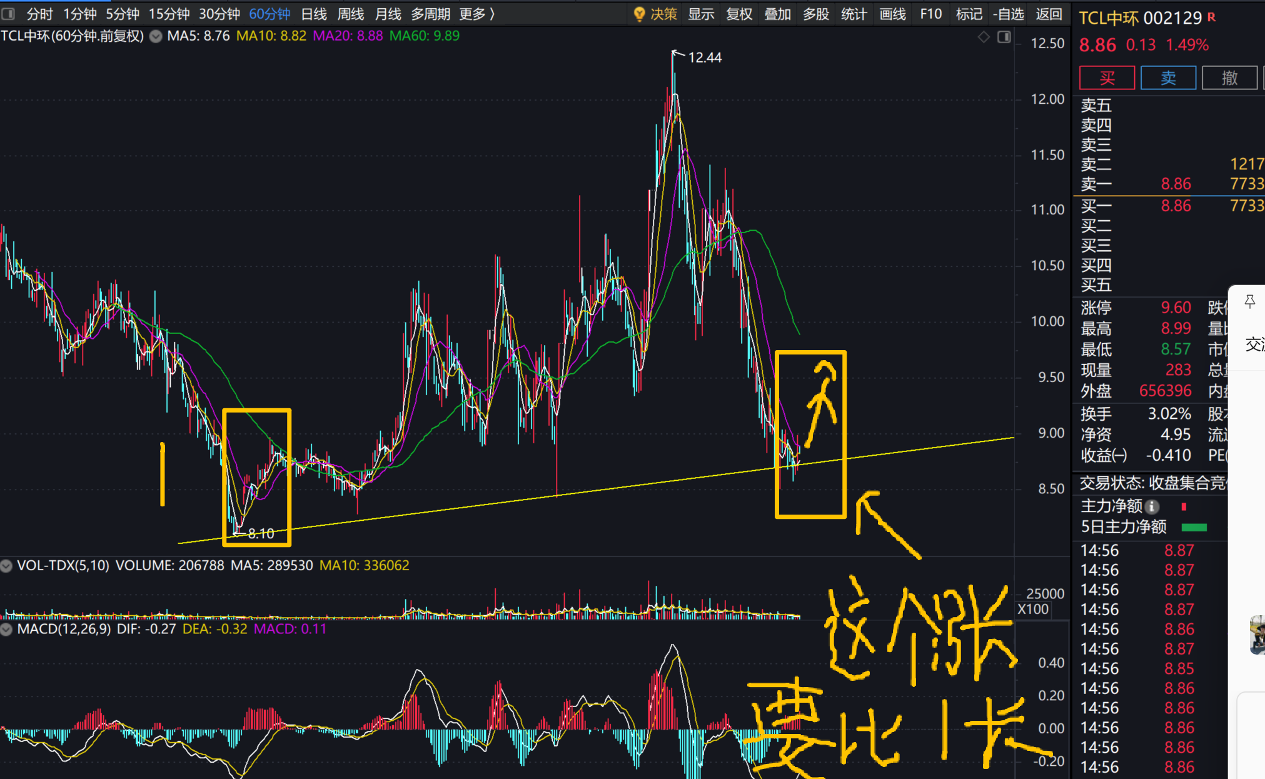Open the MACD indicator dropdown
Viewport: 1265px width, 779px height.
7,629
